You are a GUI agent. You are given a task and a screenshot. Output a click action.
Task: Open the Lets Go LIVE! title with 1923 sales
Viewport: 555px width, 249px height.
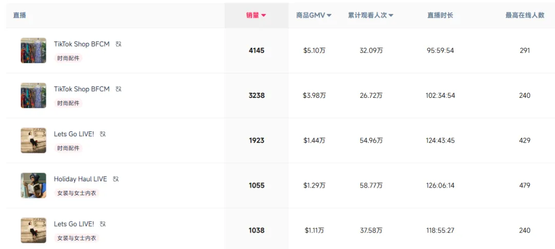pos(74,134)
